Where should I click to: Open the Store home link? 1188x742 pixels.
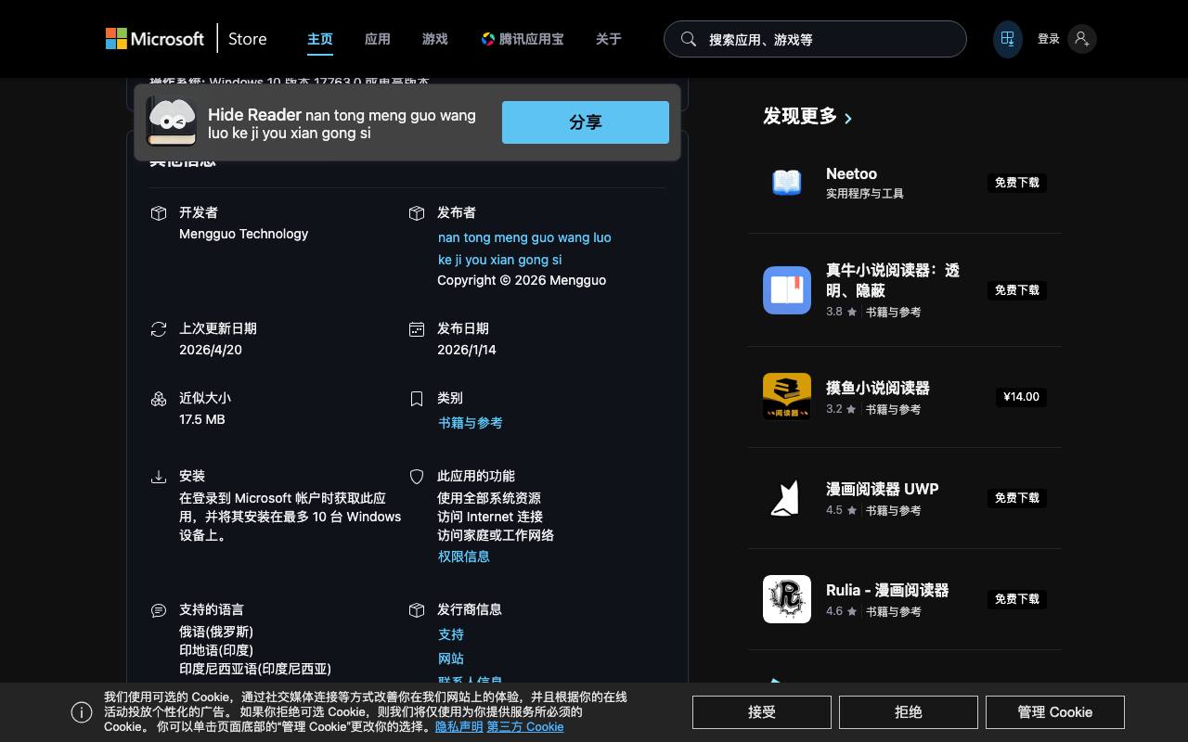(x=248, y=39)
